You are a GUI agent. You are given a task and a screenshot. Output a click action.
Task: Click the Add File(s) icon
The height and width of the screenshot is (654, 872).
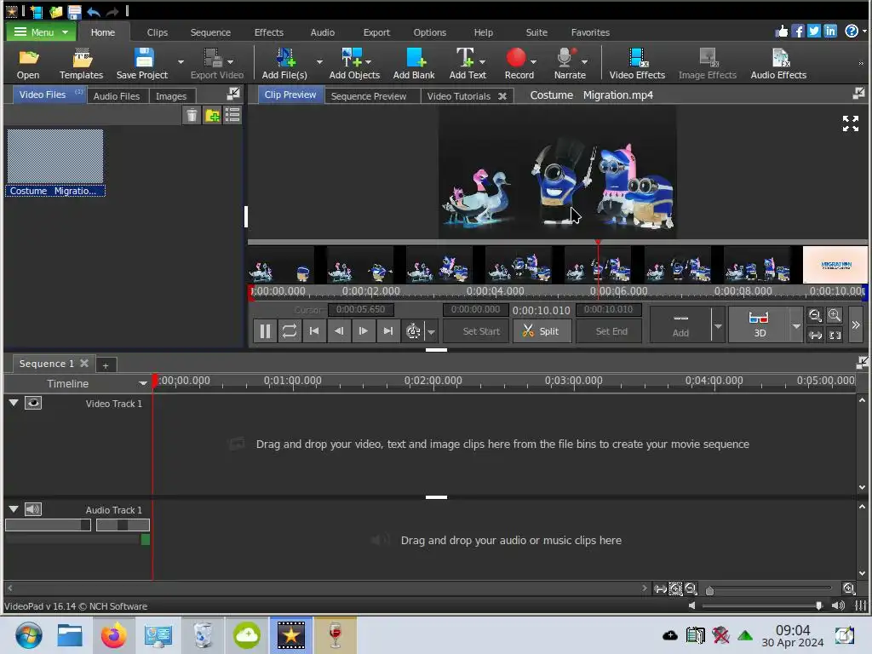coord(284,63)
